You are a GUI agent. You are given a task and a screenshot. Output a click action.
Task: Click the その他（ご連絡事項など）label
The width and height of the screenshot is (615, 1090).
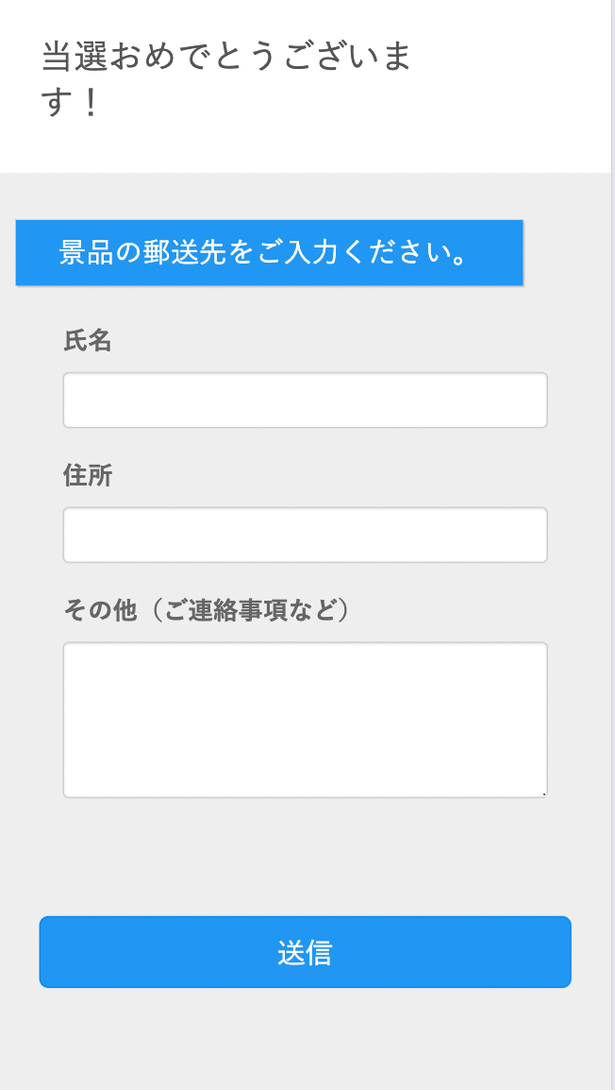pyautogui.click(x=207, y=611)
